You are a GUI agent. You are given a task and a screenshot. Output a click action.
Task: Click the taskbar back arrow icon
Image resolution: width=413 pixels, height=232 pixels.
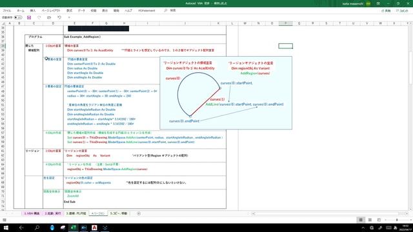pyautogui.click(x=21, y=227)
